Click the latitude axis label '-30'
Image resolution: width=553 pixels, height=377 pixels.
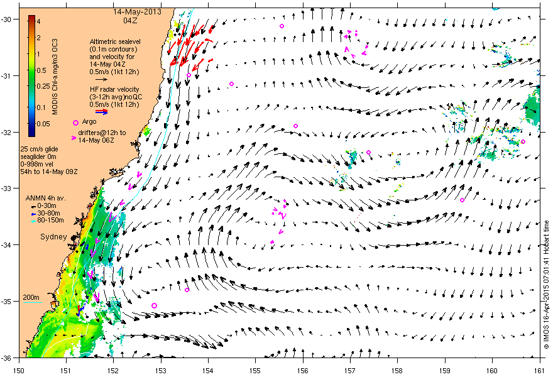(x=5, y=19)
